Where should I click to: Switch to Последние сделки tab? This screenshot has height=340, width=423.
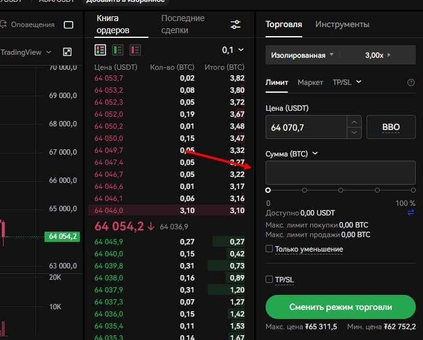(183, 24)
